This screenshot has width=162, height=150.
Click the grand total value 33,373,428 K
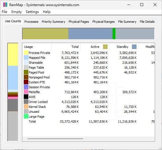[69, 121]
